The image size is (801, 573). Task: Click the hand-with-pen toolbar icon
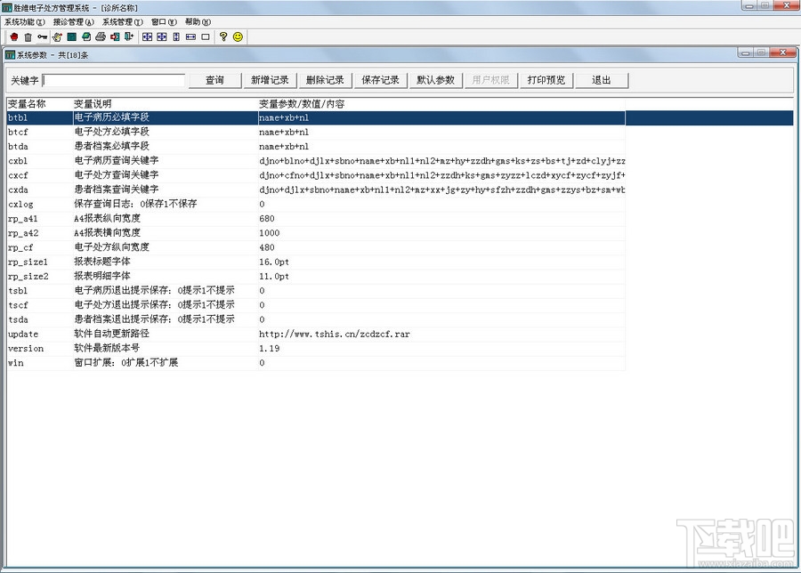pos(57,36)
